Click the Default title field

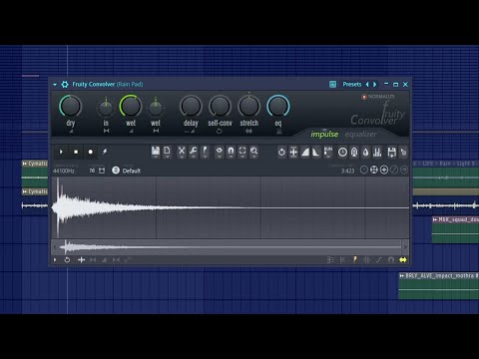[x=132, y=171]
